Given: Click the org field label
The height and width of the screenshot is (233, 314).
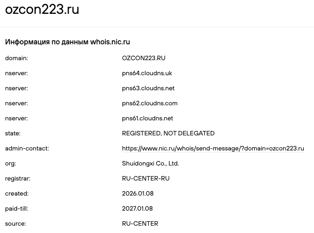Looking at the screenshot, I should coord(11,163).
